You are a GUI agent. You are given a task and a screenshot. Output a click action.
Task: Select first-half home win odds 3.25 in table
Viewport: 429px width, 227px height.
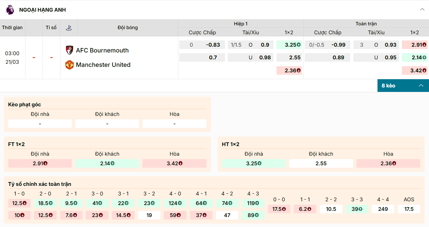click(289, 45)
